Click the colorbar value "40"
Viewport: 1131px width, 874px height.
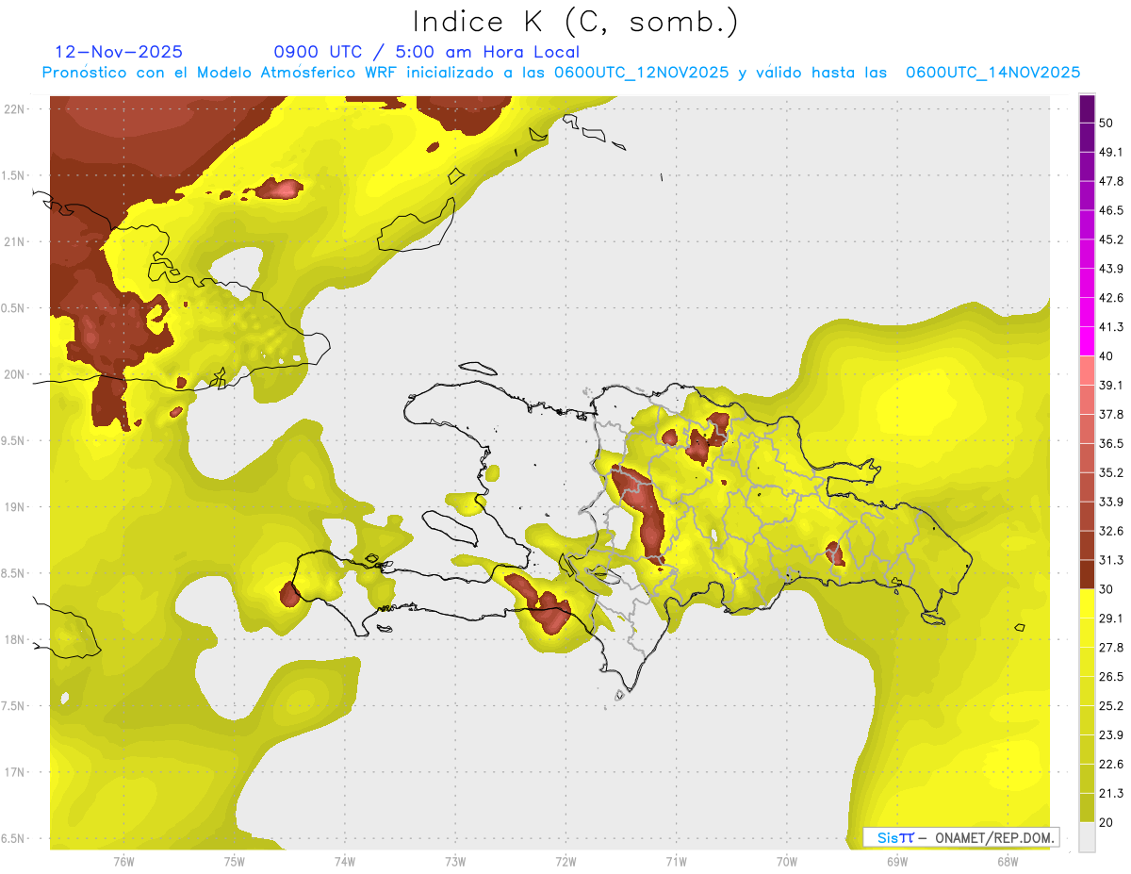coord(1107,356)
